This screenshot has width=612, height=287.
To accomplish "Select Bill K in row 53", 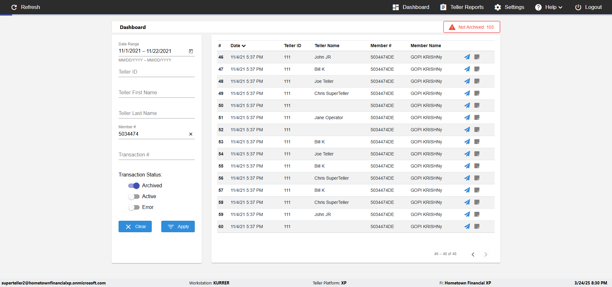I will point(319,142).
